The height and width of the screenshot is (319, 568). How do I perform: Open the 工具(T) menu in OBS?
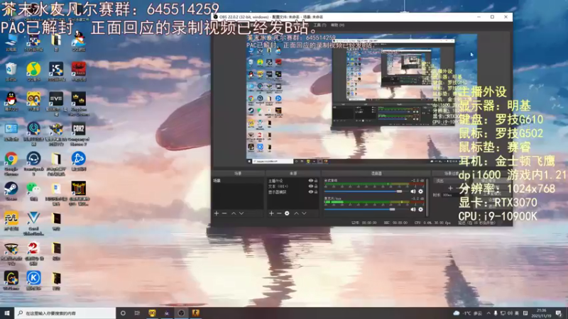pyautogui.click(x=319, y=25)
